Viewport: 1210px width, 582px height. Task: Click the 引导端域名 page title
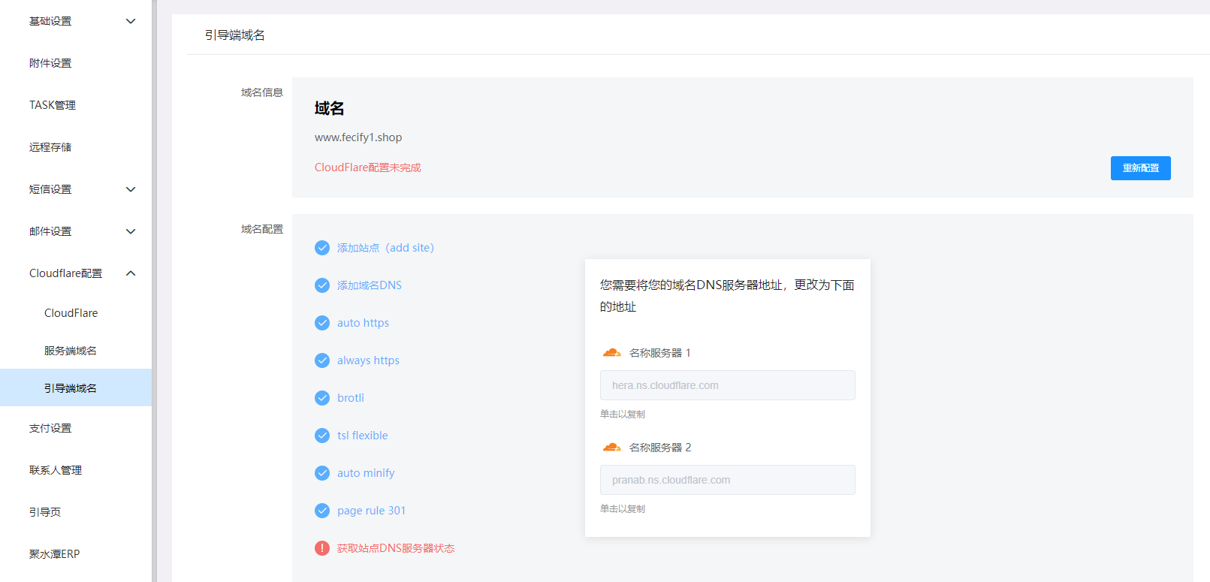coord(235,35)
